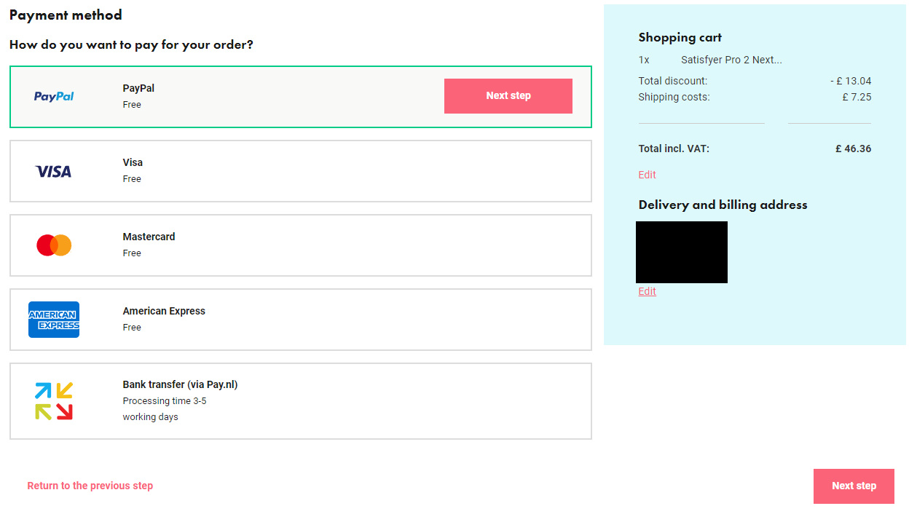The image size is (909, 522).
Task: Return to the previous step
Action: coord(90,486)
